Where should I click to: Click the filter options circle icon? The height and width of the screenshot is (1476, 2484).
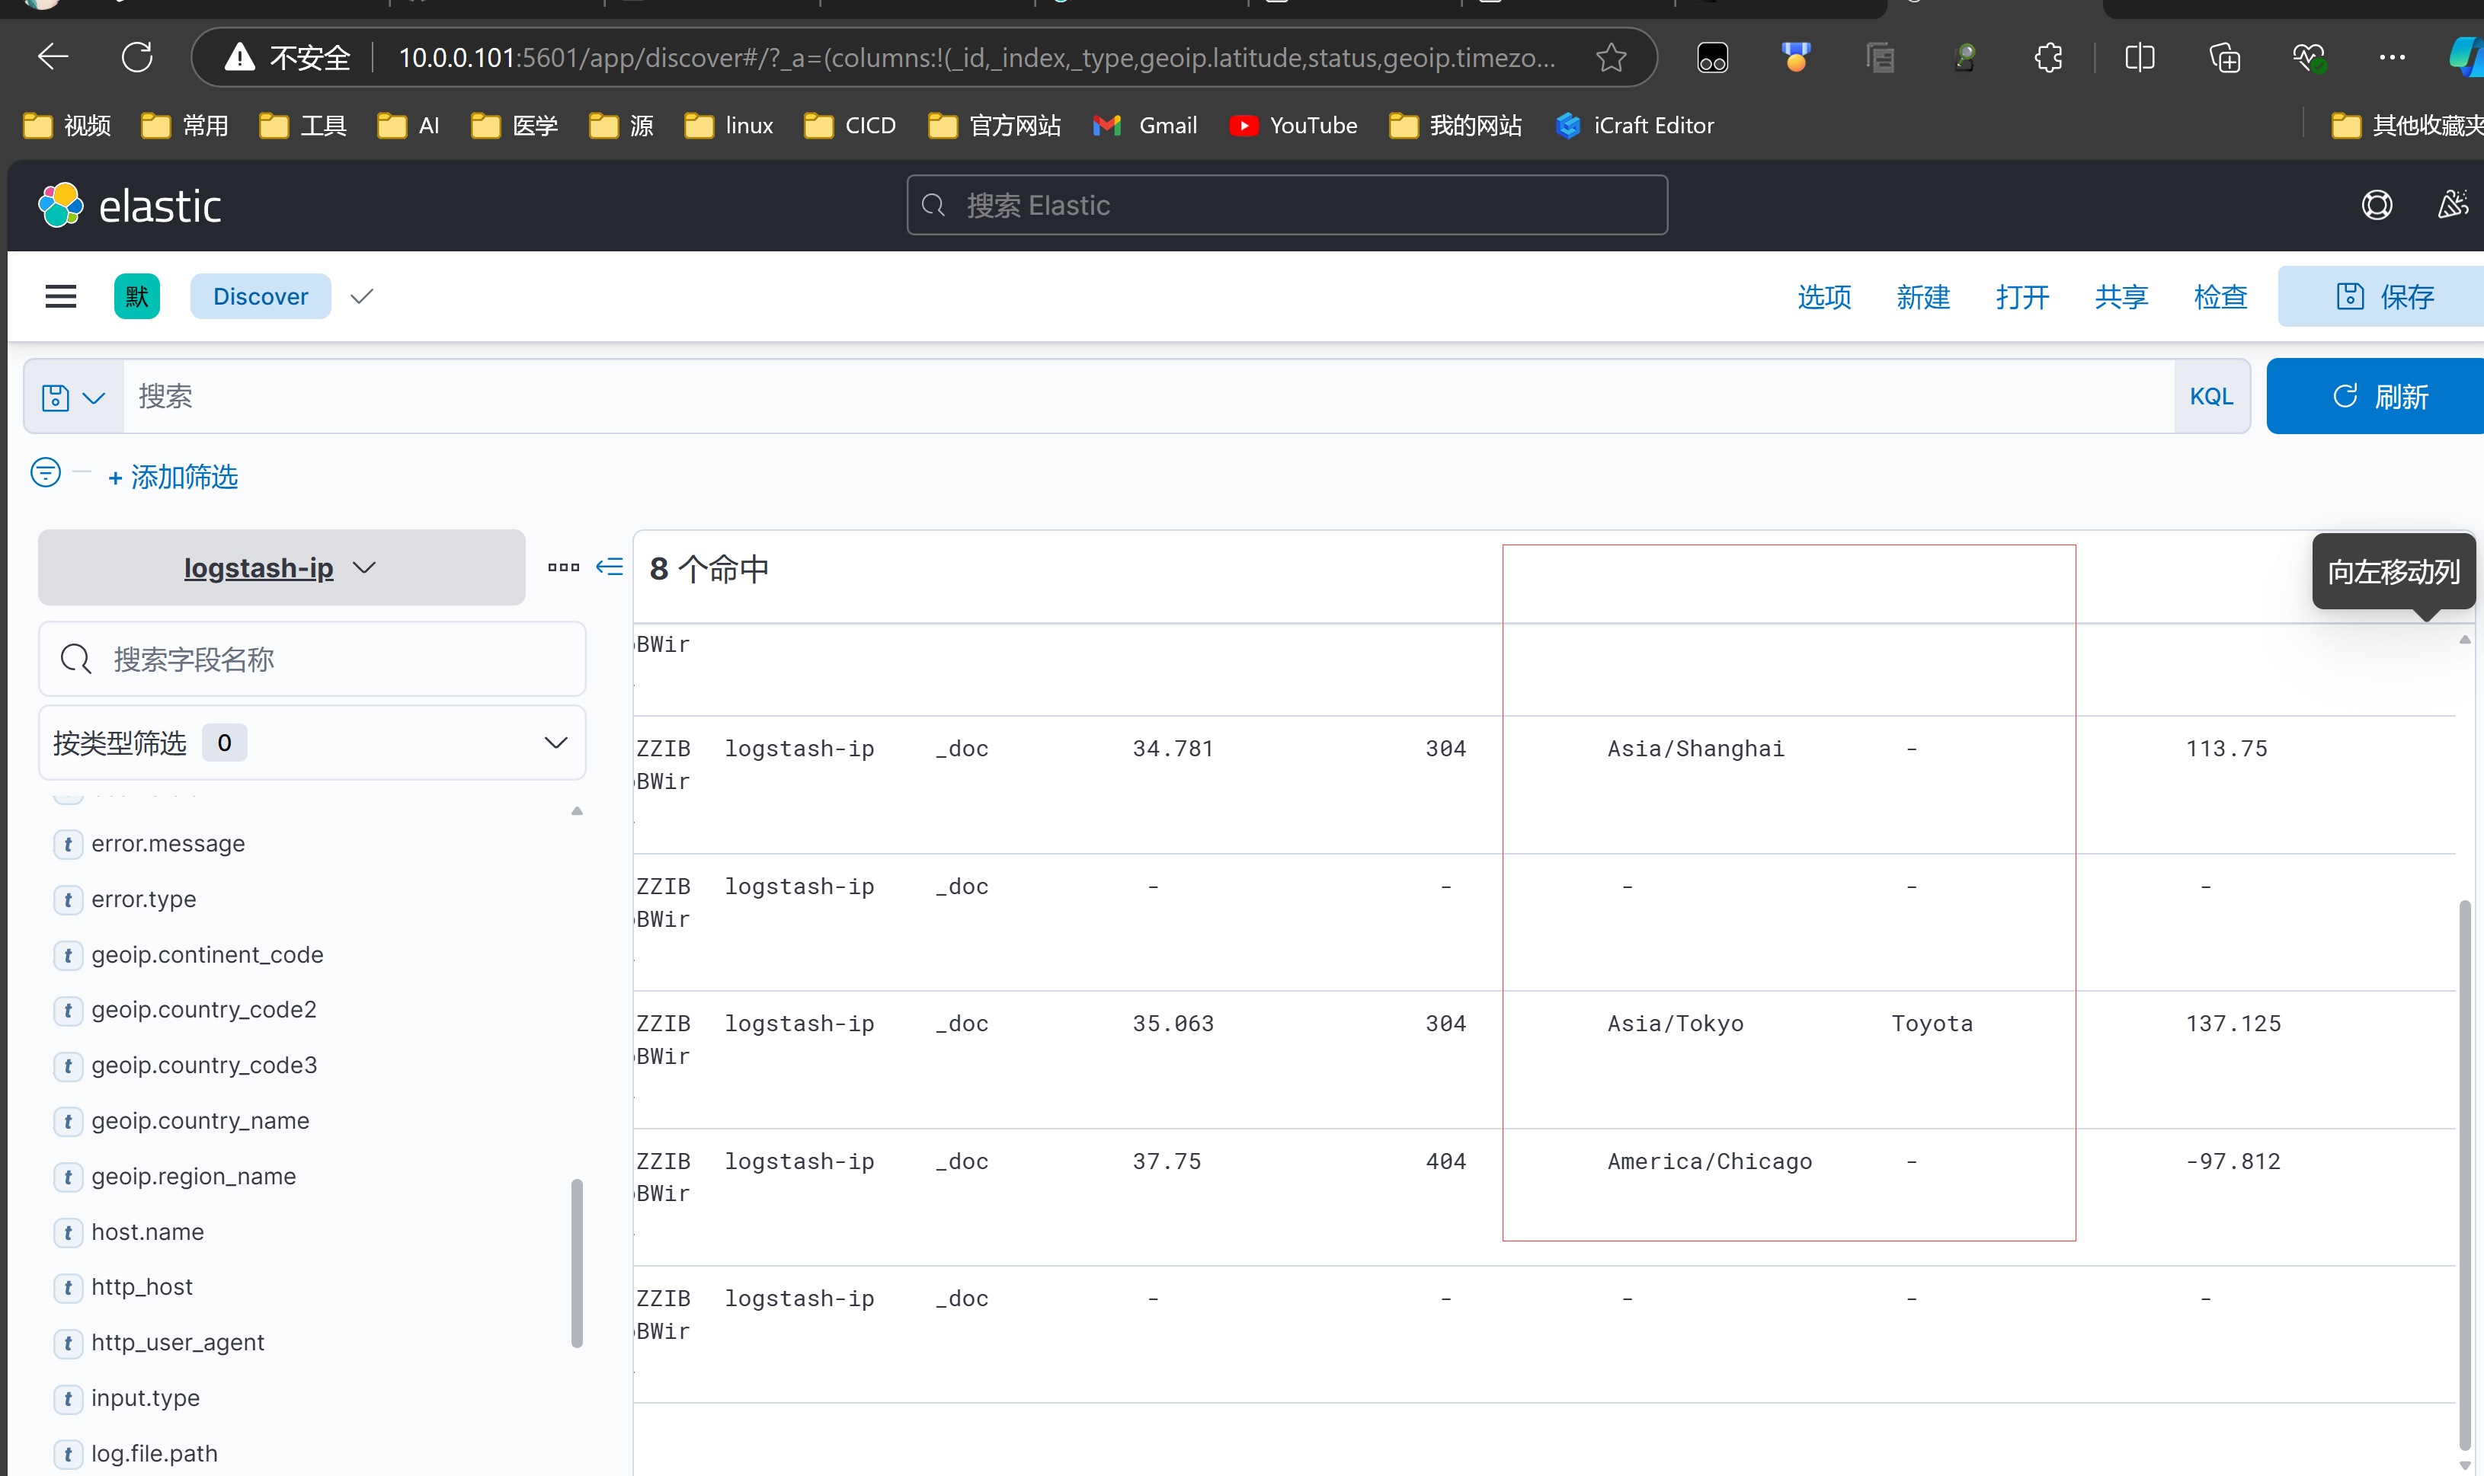[x=46, y=472]
